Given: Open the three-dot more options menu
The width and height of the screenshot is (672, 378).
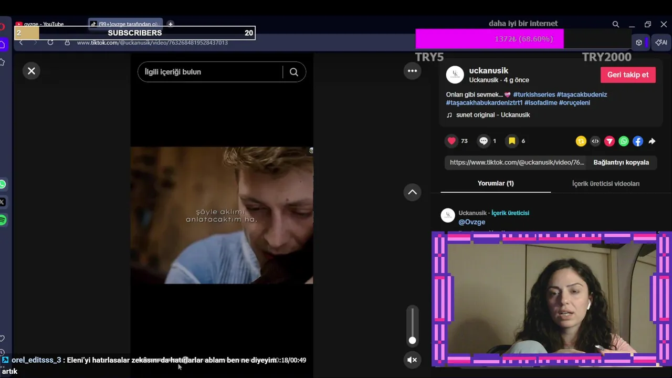Looking at the screenshot, I should pyautogui.click(x=412, y=71).
